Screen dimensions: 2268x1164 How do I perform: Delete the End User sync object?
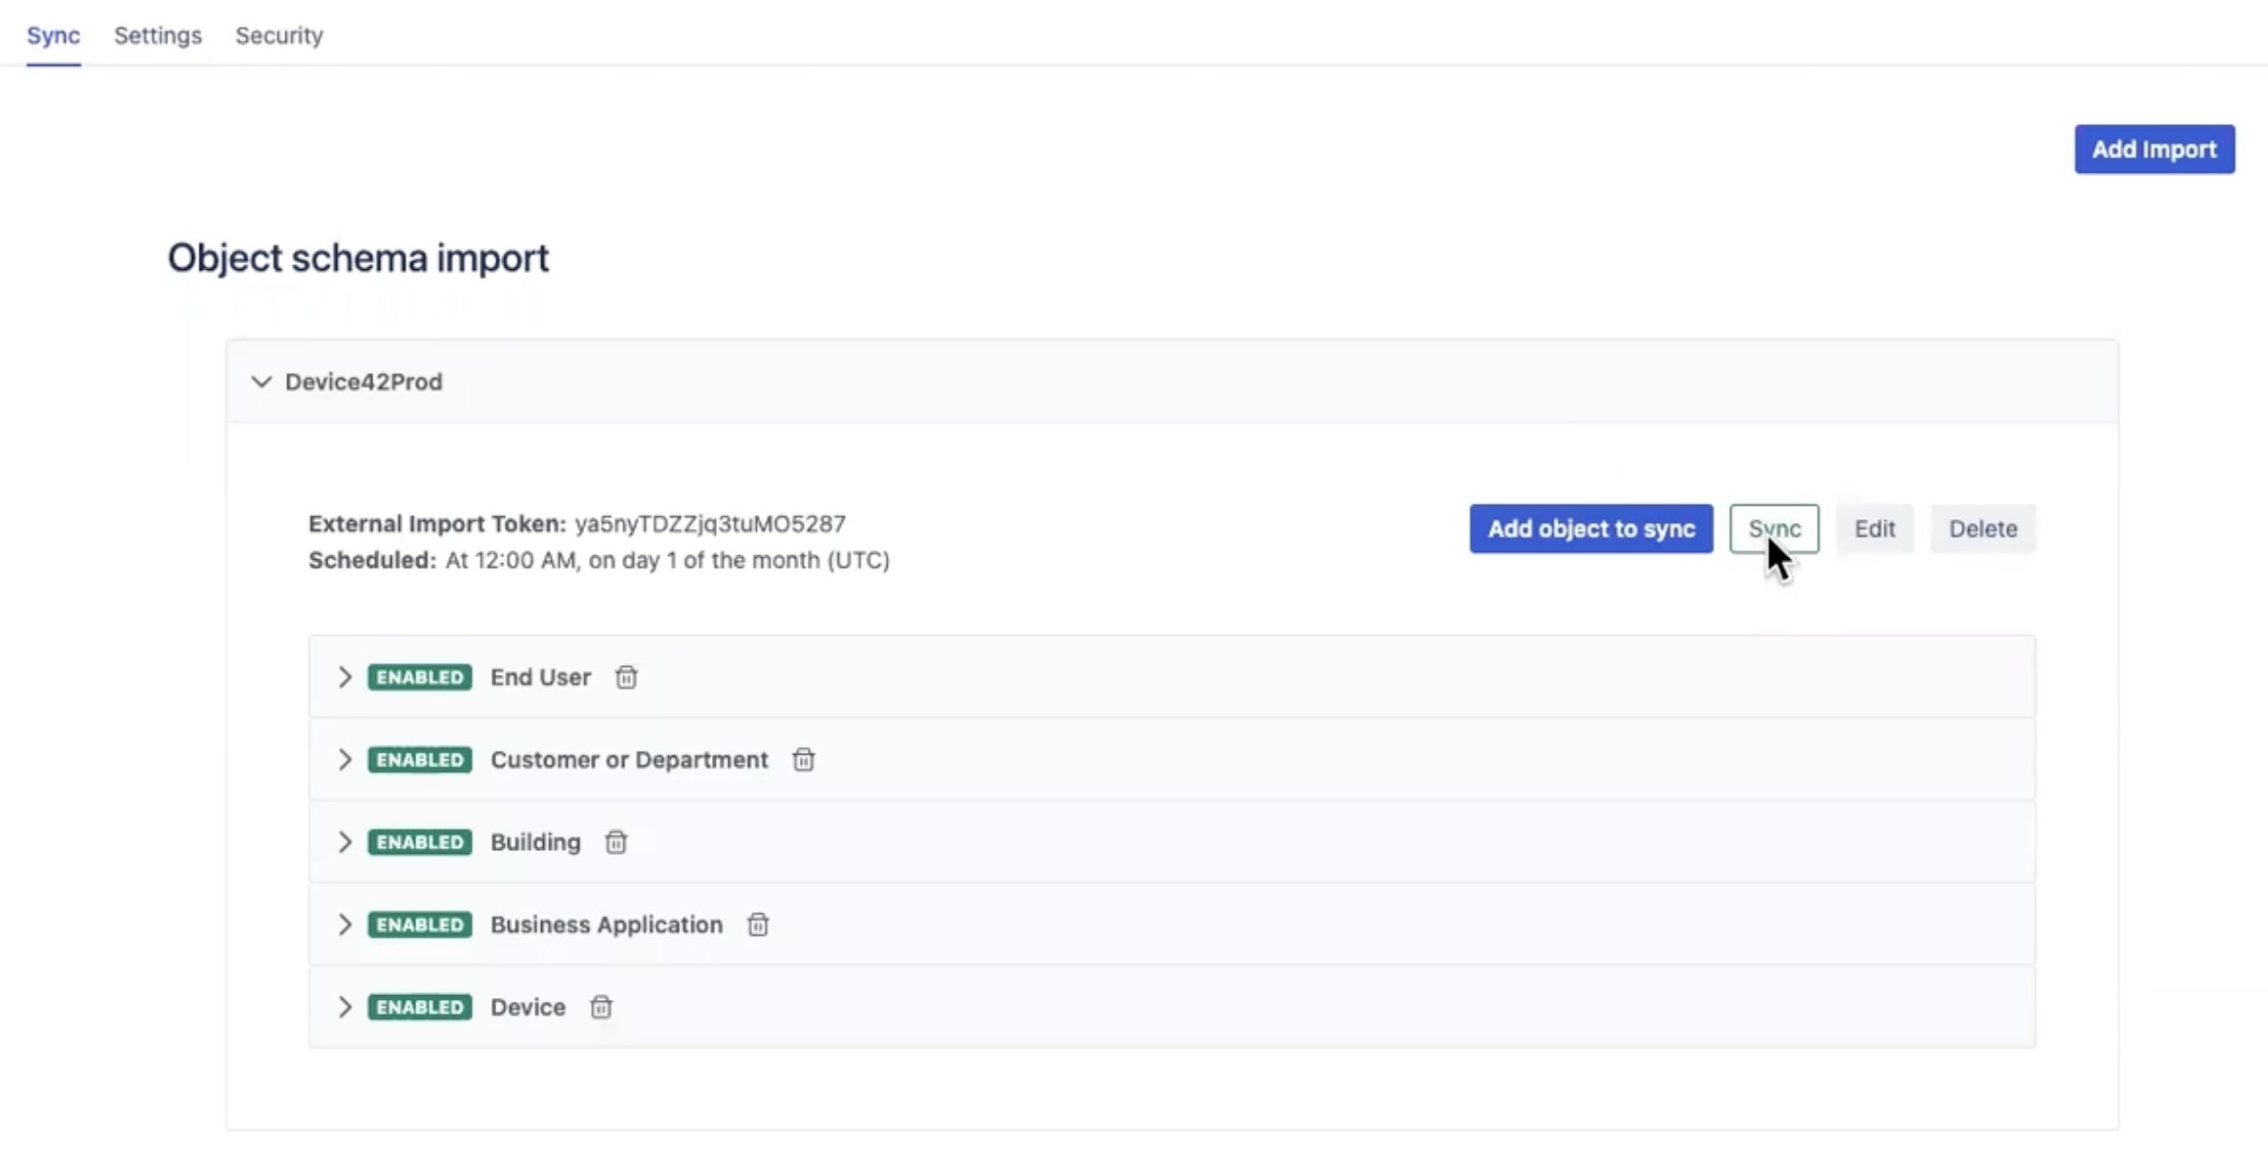click(x=627, y=676)
